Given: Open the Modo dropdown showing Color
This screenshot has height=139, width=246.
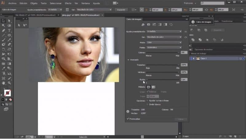Looking at the screenshot, I should pyautogui.click(x=164, y=42).
